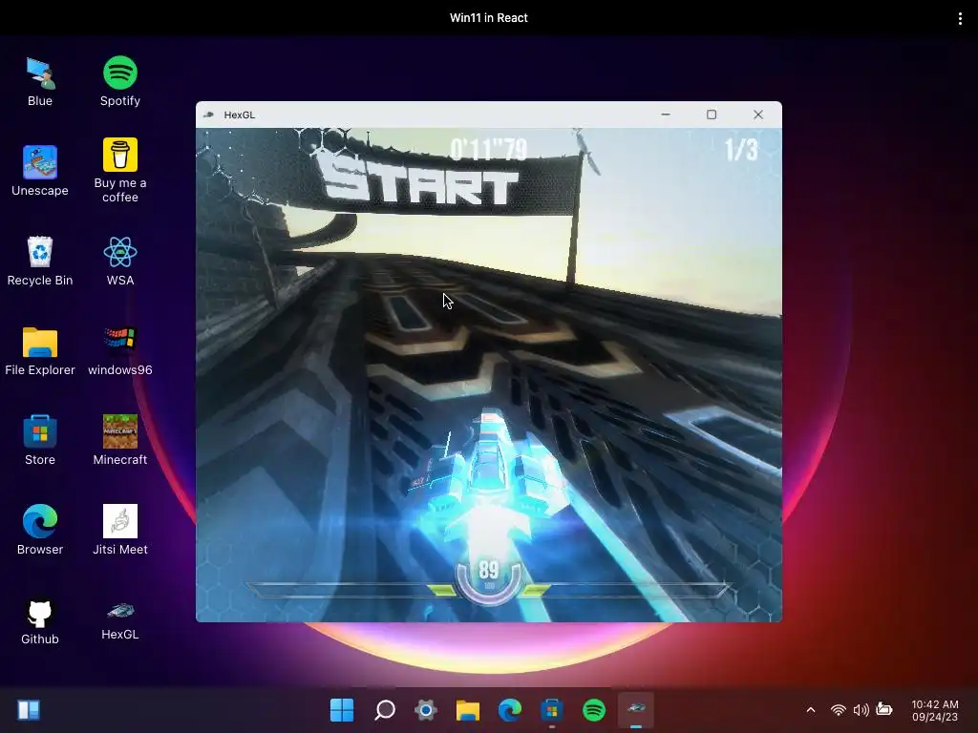Click the race timer 0'11"79
Viewport: 978px width, 733px height.
pyautogui.click(x=488, y=150)
